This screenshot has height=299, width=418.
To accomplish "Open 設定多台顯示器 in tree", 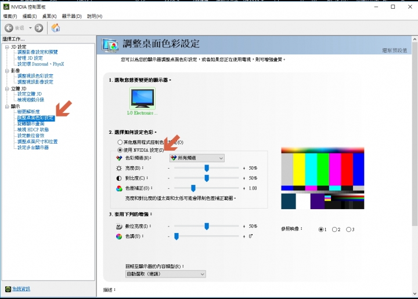I will point(33,148).
